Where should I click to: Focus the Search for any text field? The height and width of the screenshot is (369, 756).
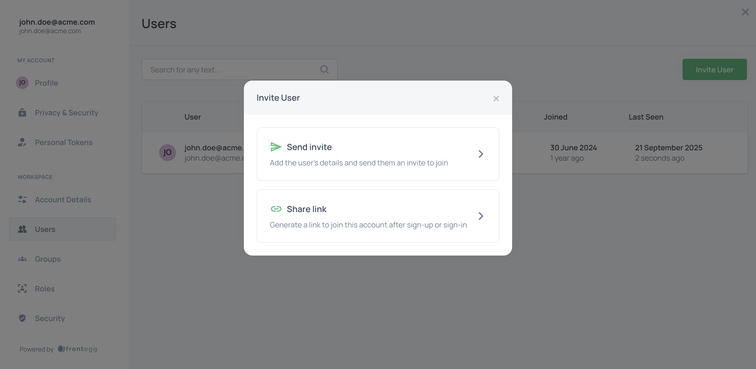[x=232, y=69]
